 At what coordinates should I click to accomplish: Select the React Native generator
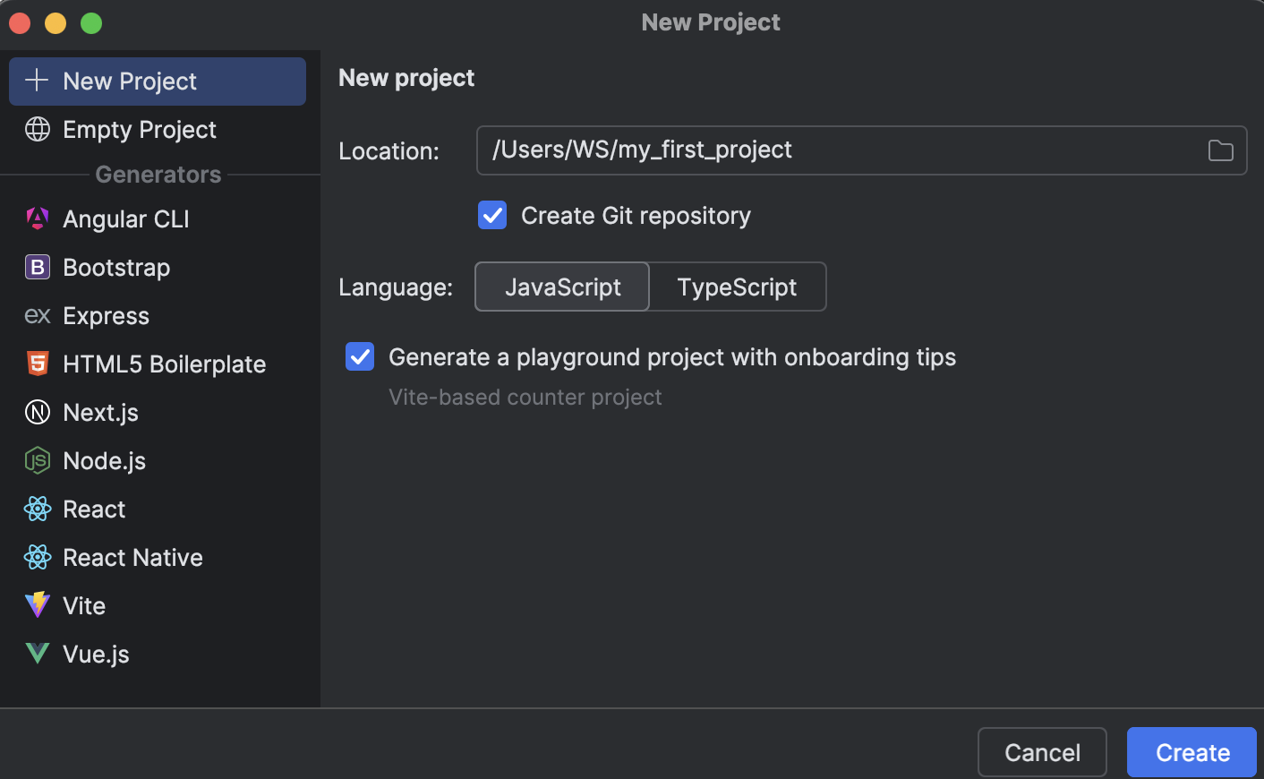[x=132, y=558]
